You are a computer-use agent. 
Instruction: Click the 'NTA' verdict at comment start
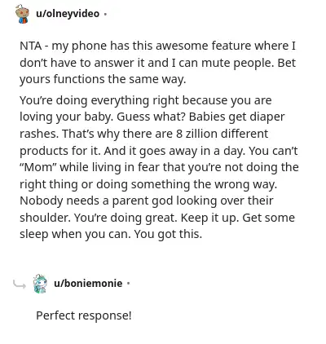tap(31, 46)
